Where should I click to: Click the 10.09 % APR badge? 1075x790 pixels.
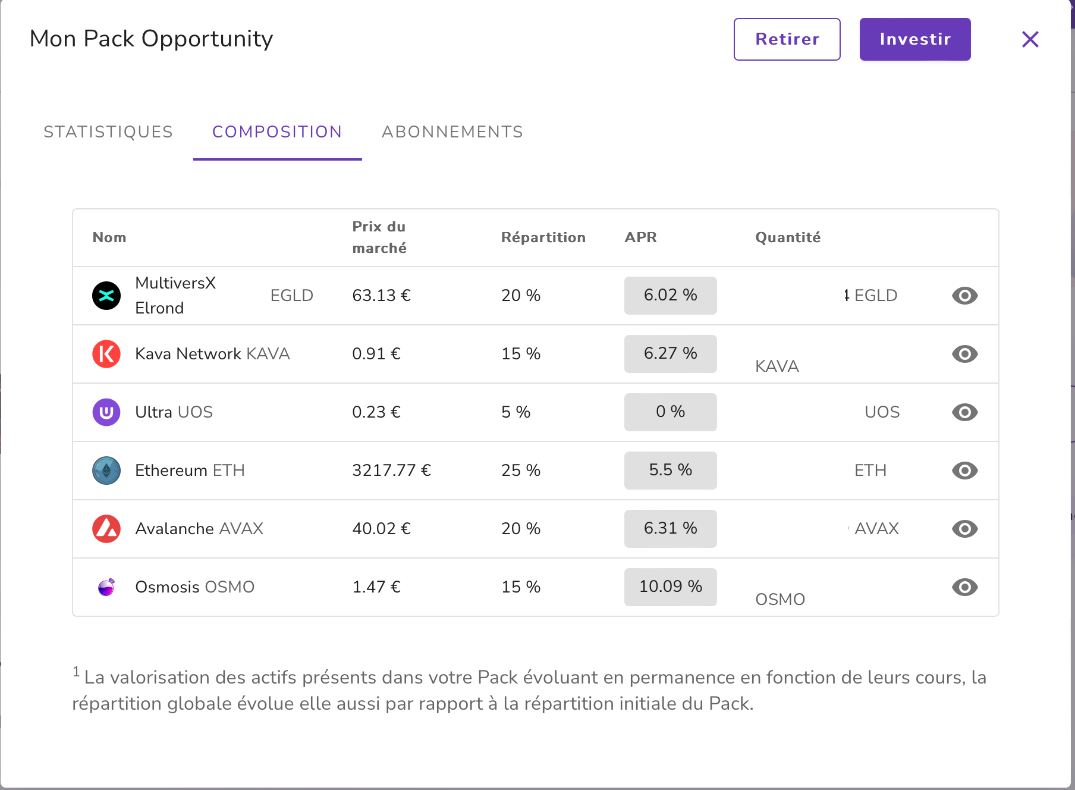670,587
